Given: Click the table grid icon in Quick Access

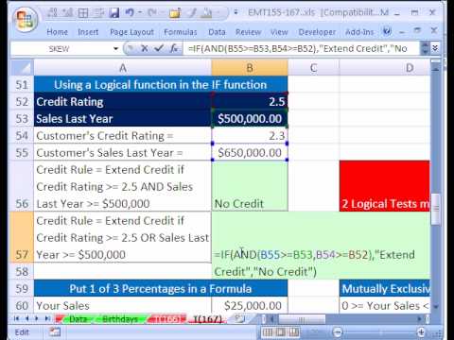Looking at the screenshot, I should [x=83, y=13].
